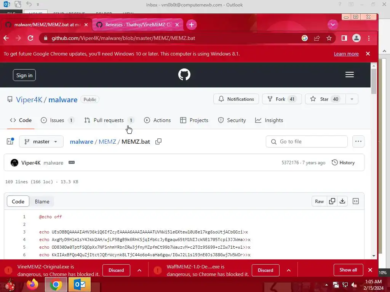Click the Chrome back arrow

click(x=6, y=38)
